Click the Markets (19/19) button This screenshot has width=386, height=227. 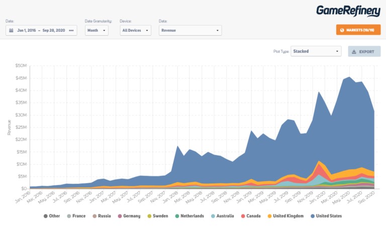pyautogui.click(x=357, y=30)
